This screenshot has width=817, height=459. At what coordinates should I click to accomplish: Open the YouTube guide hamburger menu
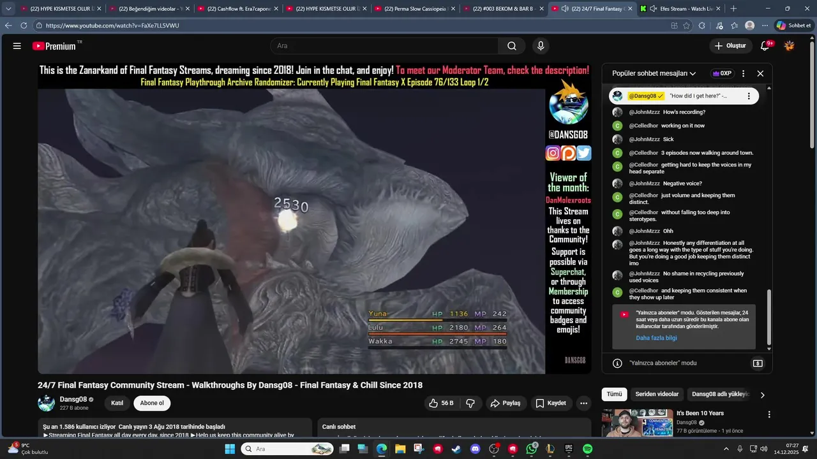pyautogui.click(x=17, y=46)
